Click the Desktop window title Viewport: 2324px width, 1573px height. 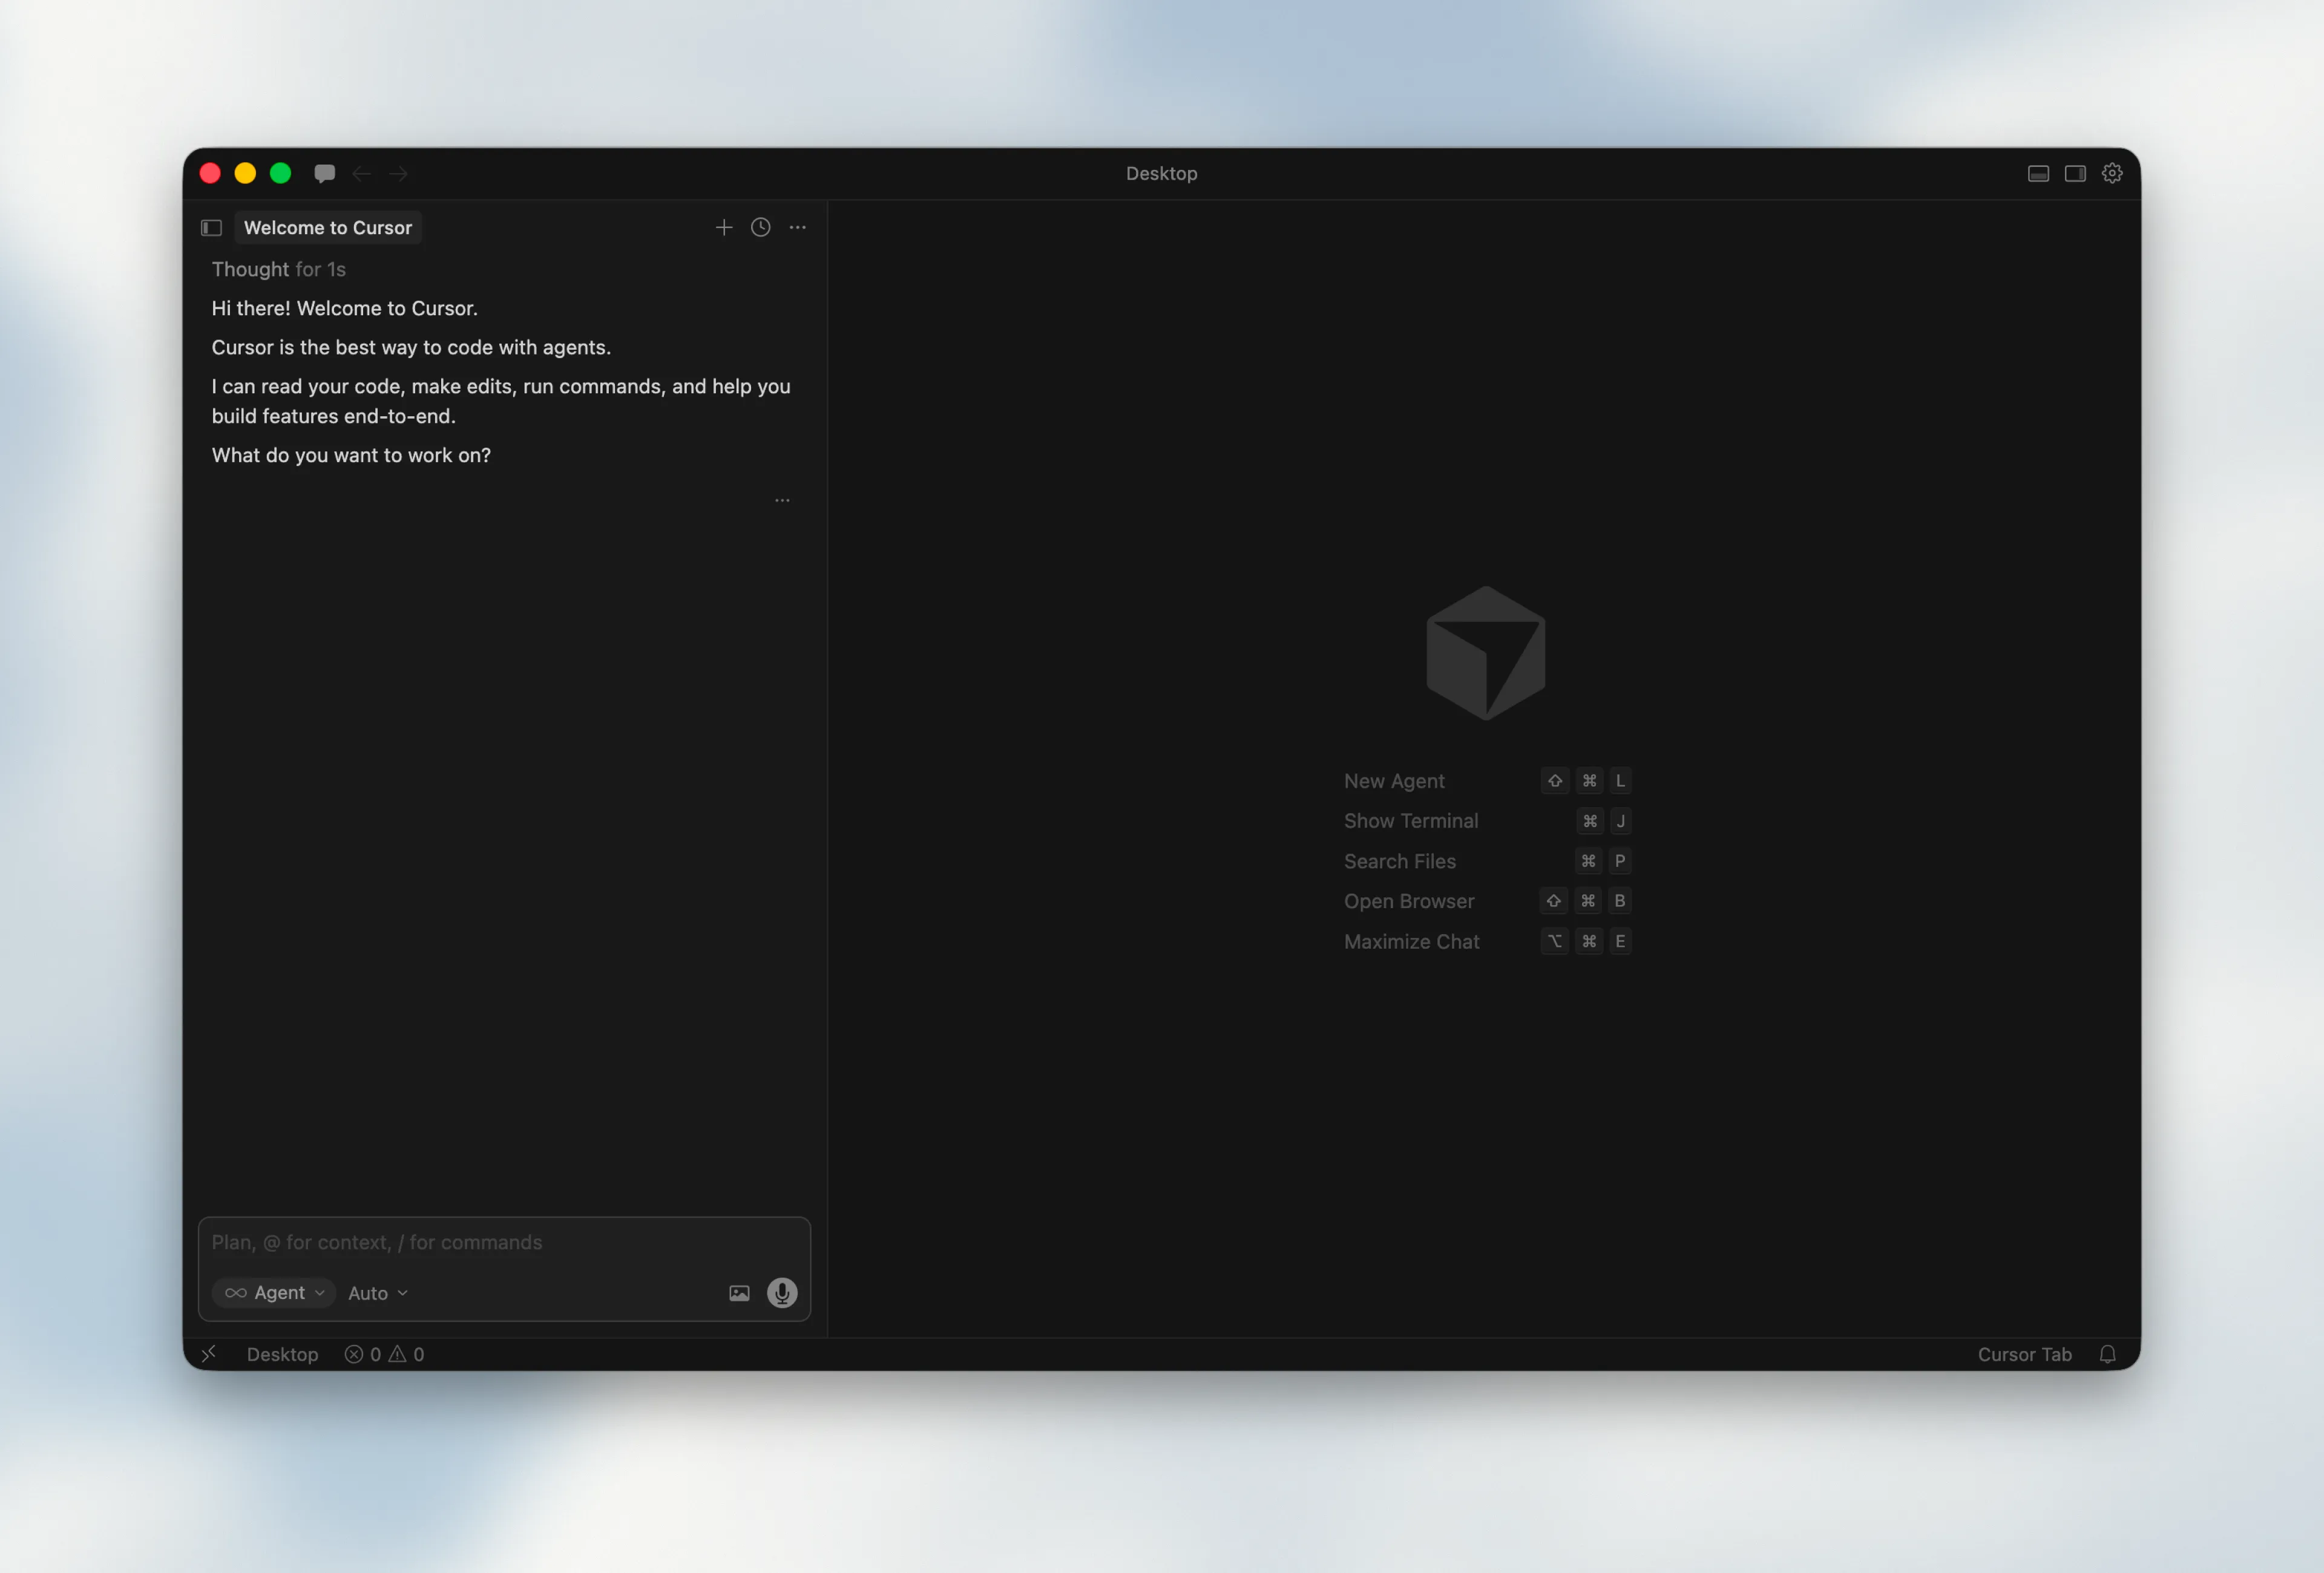click(1161, 174)
